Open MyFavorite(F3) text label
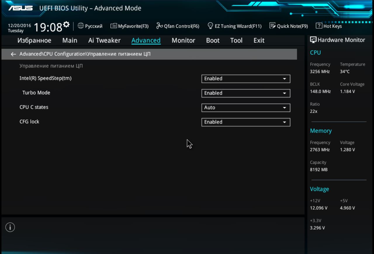Screen dimensions: 374x254 [x=133, y=26]
